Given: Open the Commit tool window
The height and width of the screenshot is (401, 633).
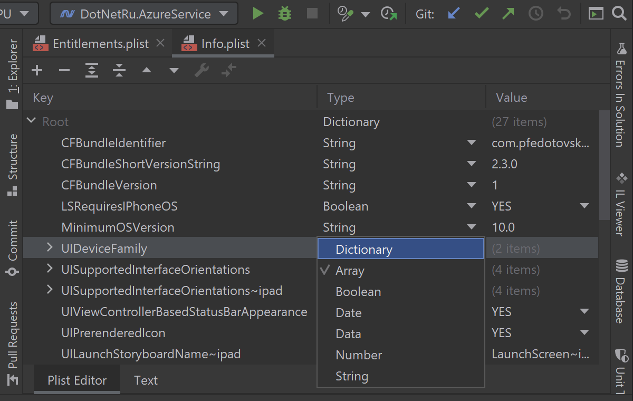Looking at the screenshot, I should (12, 248).
